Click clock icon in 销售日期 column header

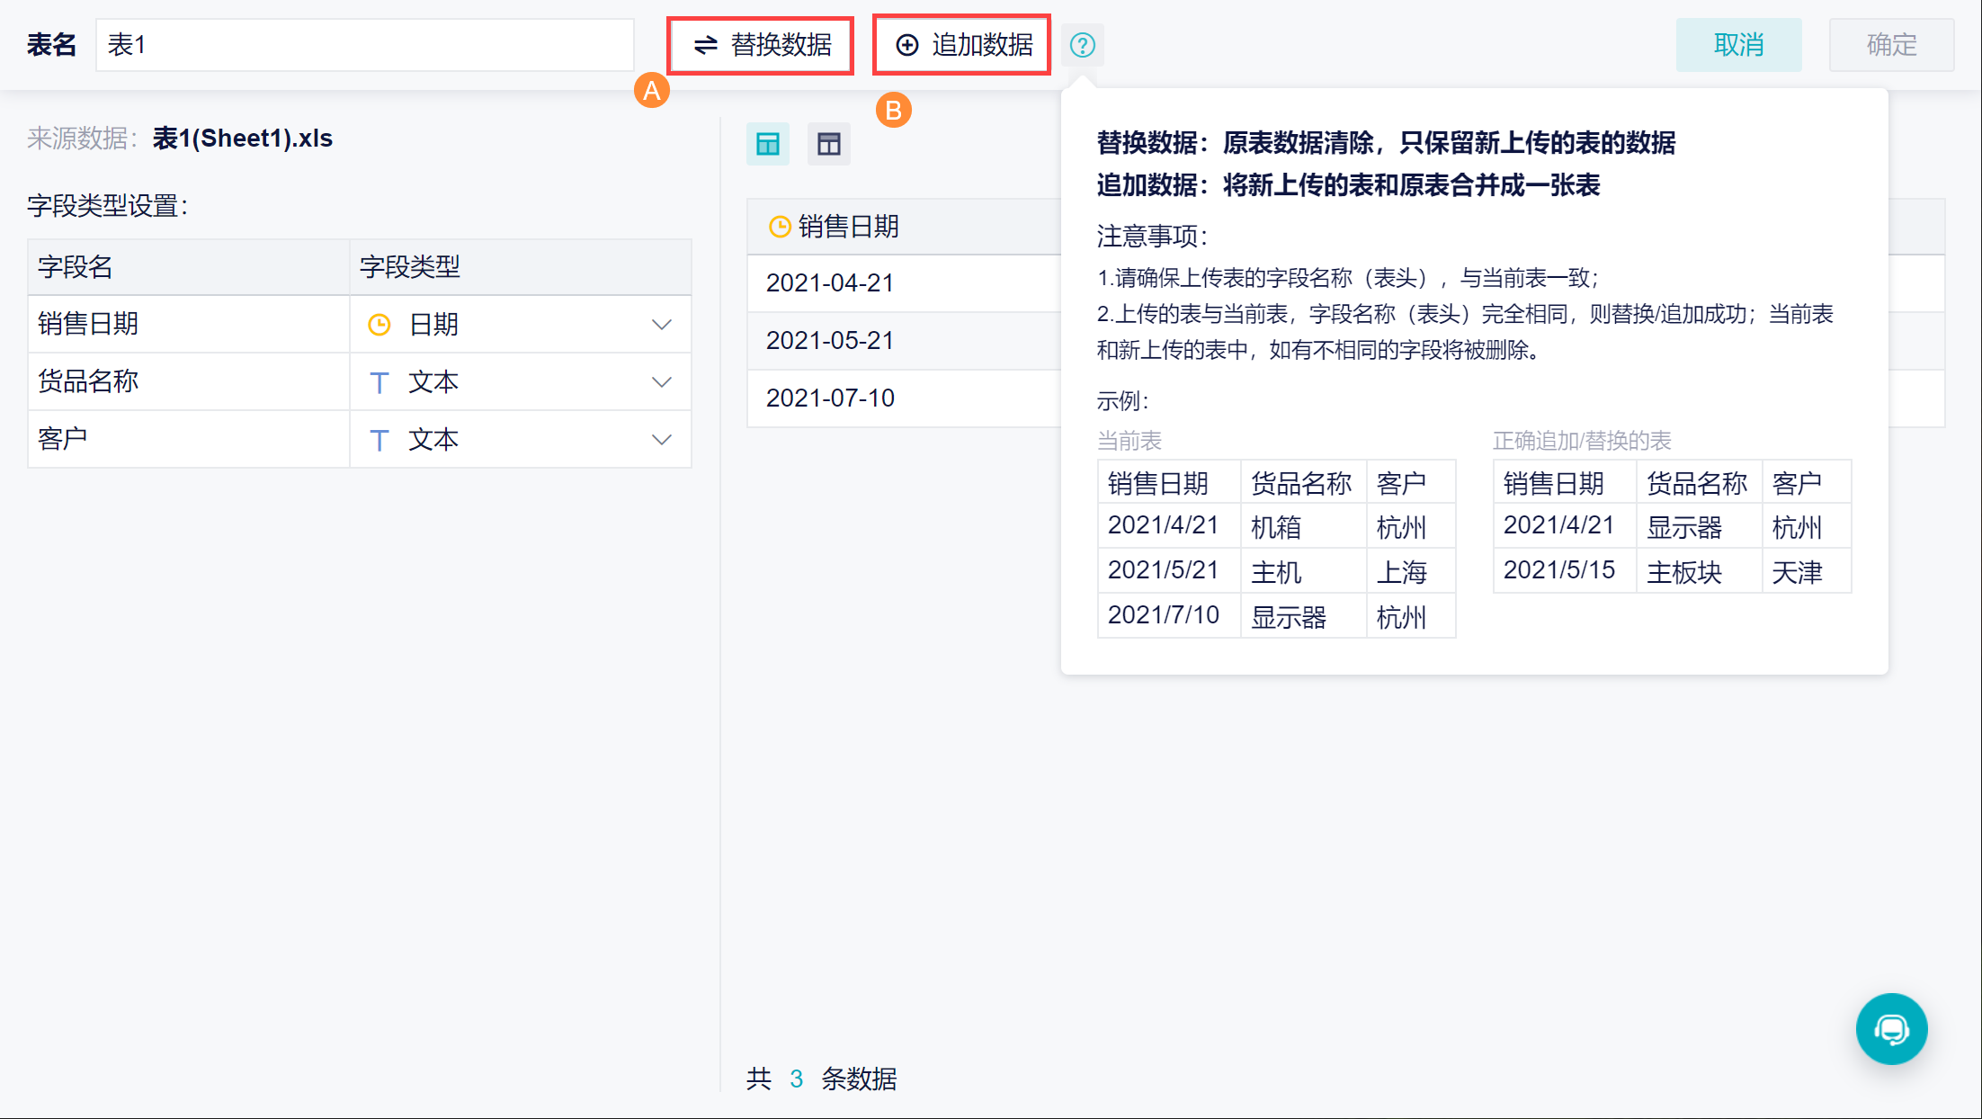click(780, 227)
